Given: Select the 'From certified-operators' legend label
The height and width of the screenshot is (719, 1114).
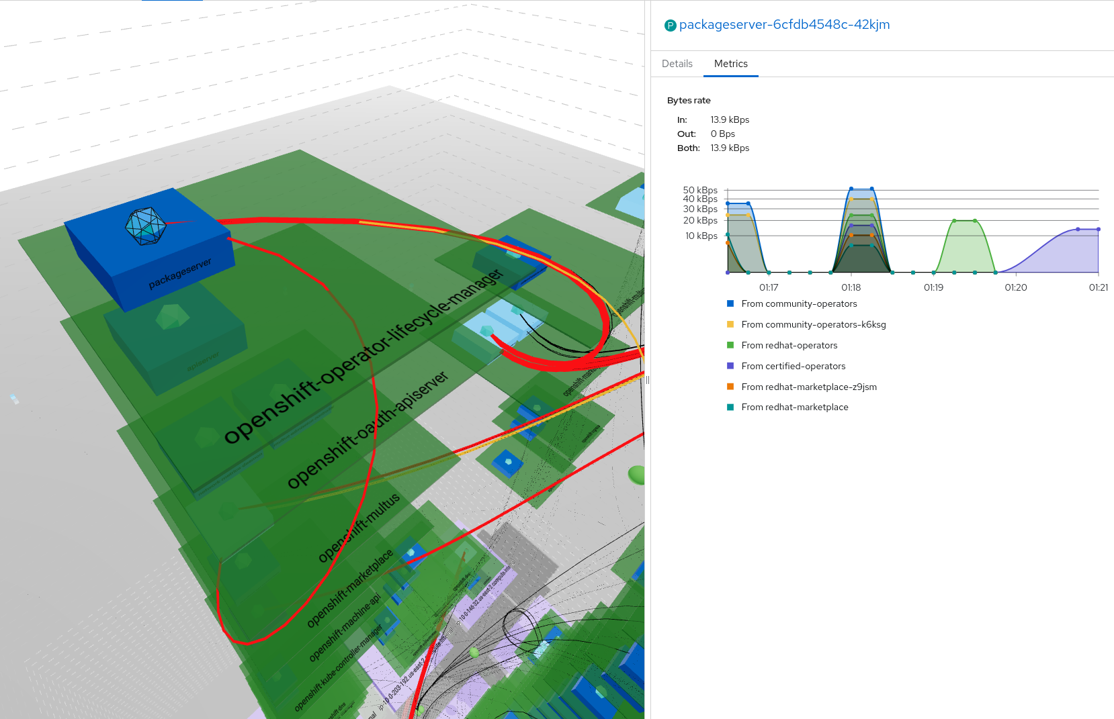Looking at the screenshot, I should 794,366.
